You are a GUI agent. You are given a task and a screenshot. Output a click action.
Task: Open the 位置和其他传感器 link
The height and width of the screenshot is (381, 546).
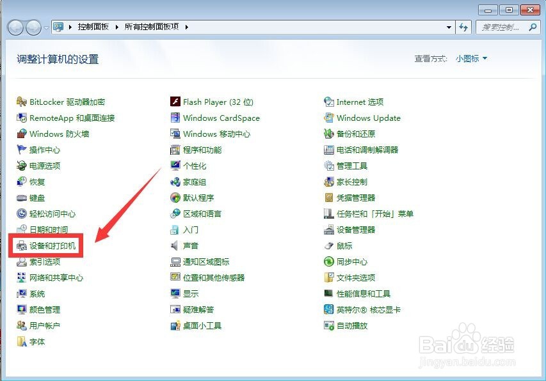point(214,277)
